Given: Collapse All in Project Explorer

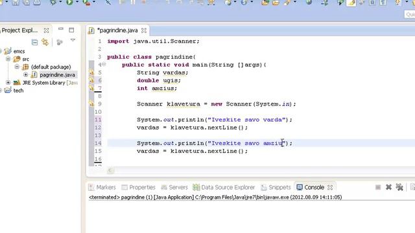Looking at the screenshot, I should [x=34, y=42].
